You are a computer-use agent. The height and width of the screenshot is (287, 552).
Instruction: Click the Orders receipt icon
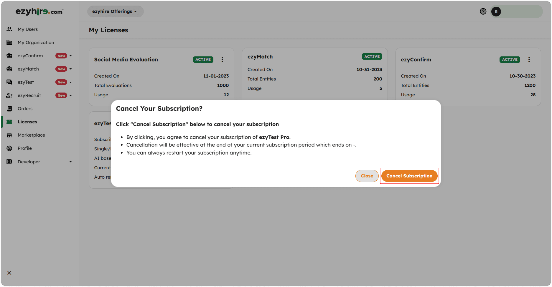coord(9,108)
